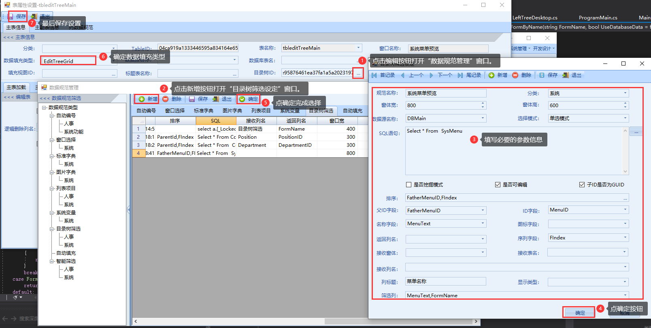651x328 pixels.
Task: Click the SQL column header
Action: [216, 121]
